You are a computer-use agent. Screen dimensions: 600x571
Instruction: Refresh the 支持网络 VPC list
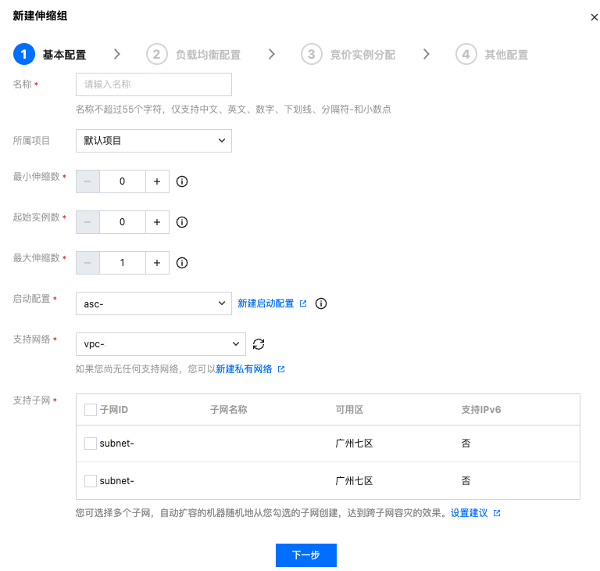(x=259, y=344)
